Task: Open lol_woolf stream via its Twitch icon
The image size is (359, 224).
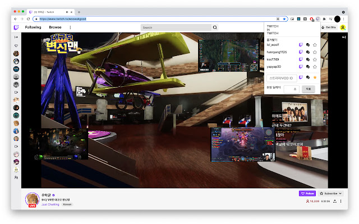Action: point(301,45)
